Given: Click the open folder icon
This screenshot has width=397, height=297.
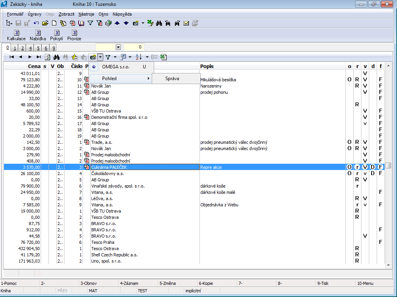Looking at the screenshot, I should 45,23.
